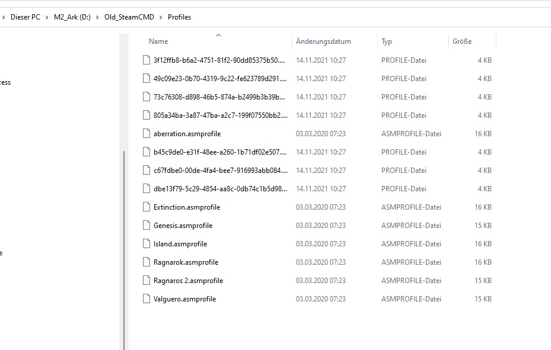Select the Ragnarok.asmprofile file icon
The height and width of the screenshot is (350, 551).
point(146,262)
